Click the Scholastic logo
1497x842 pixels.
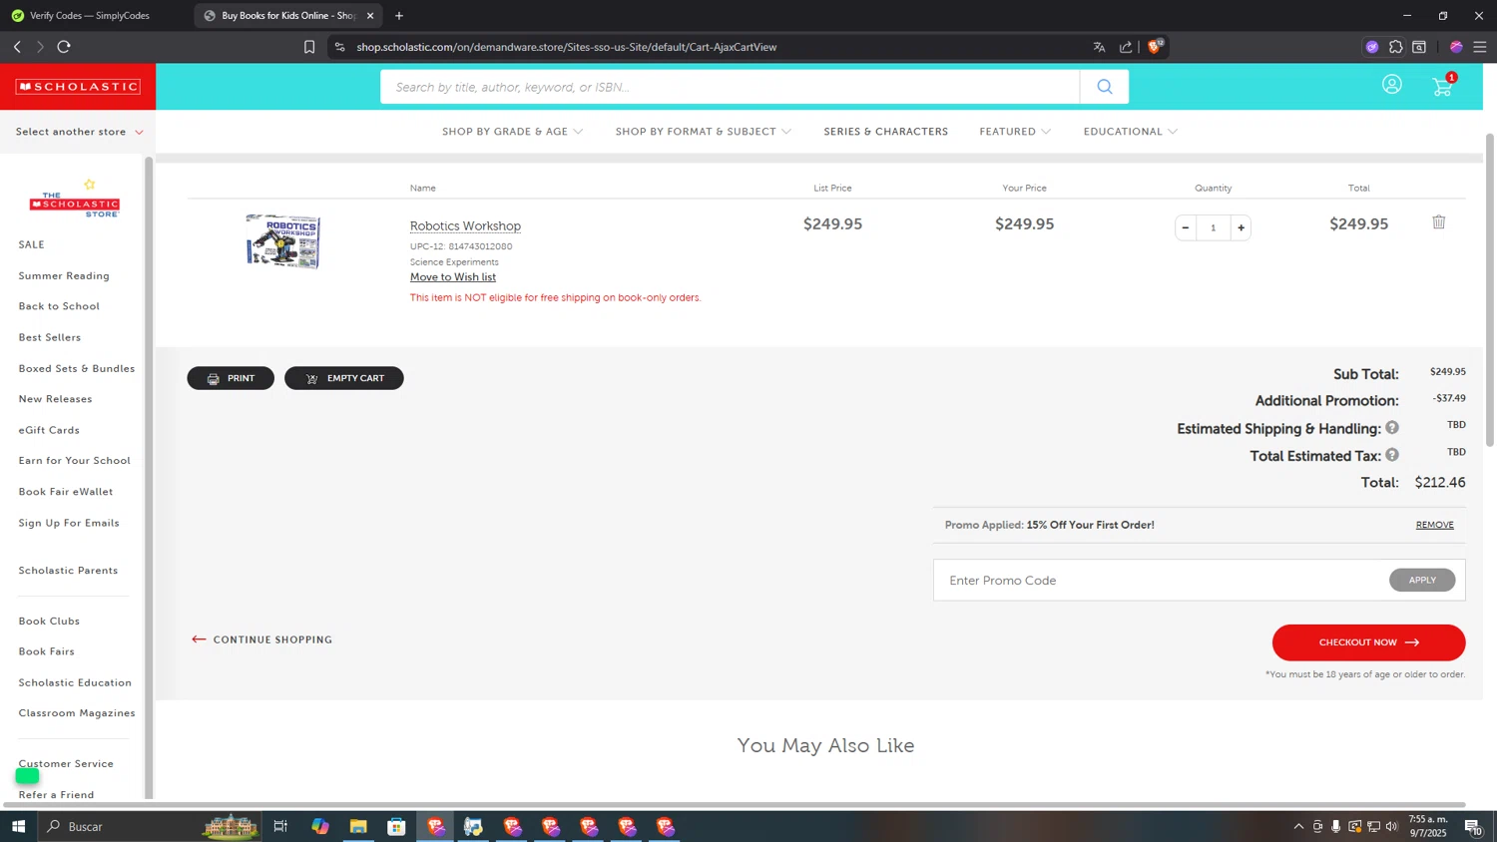pos(78,87)
